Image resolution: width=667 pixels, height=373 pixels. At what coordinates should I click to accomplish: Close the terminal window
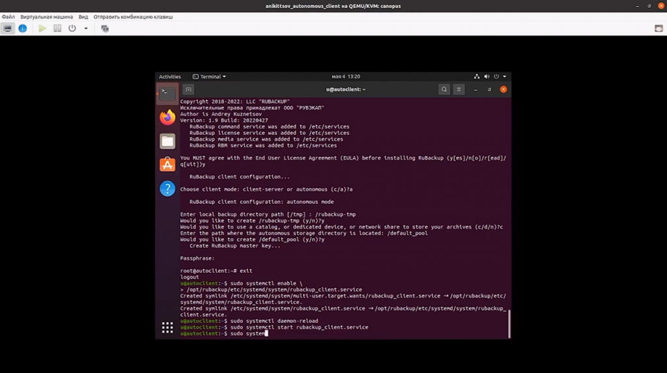(x=504, y=89)
